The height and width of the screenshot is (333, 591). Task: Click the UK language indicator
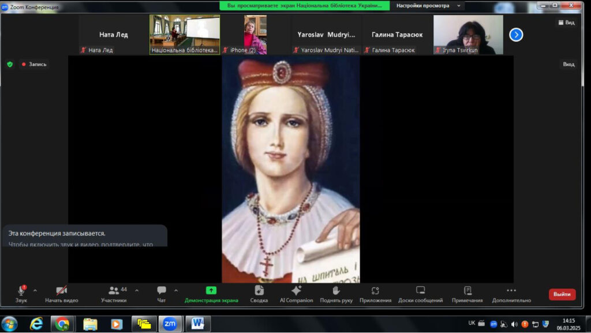point(472,323)
